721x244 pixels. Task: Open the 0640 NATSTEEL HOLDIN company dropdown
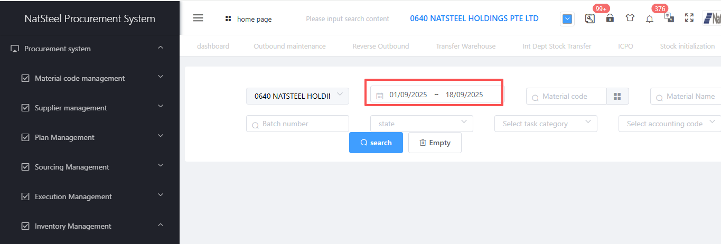point(297,96)
